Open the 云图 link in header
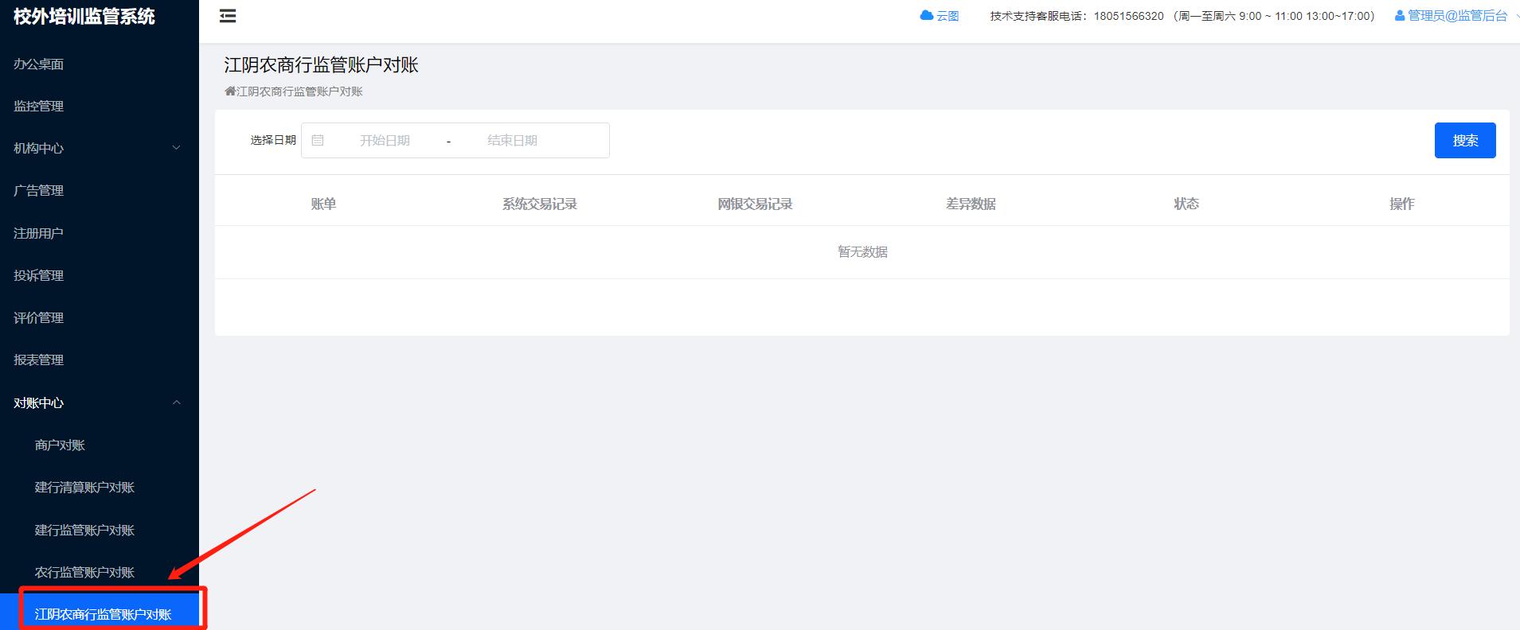Image resolution: width=1520 pixels, height=630 pixels. pos(948,16)
